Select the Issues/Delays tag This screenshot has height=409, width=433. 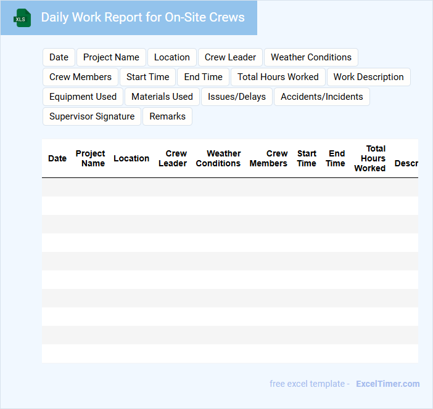point(237,97)
